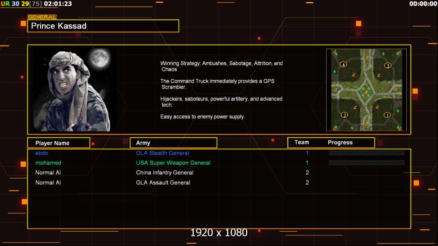
Task: Select the Army column header
Action: 173,143
